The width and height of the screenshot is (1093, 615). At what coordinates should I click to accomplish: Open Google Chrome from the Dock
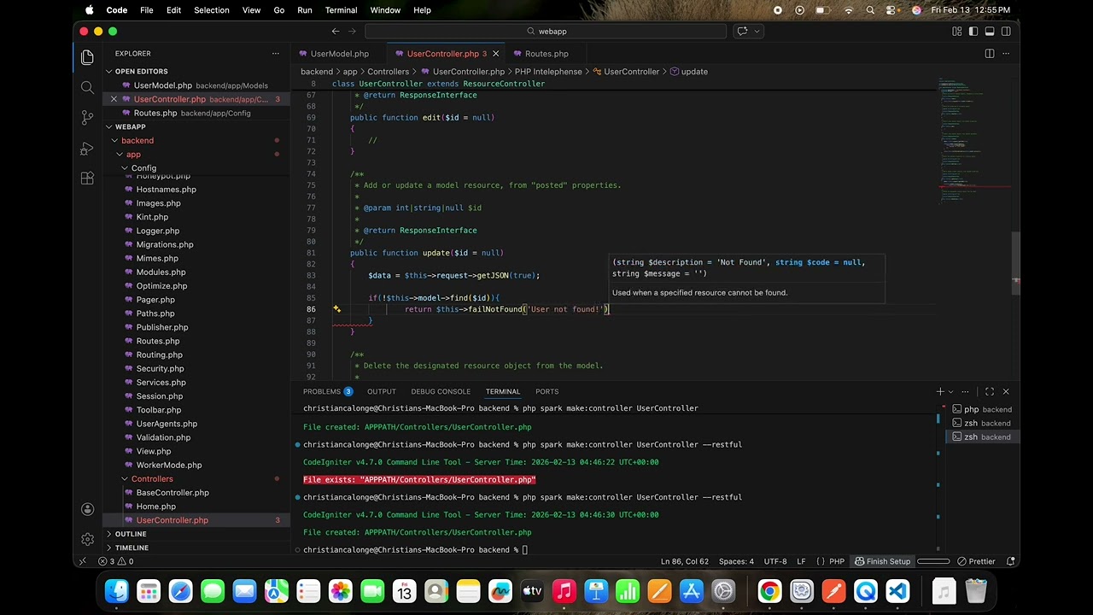tap(769, 591)
